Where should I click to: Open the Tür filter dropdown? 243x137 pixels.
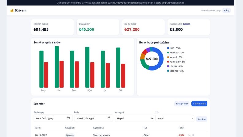pyautogui.click(x=175, y=118)
